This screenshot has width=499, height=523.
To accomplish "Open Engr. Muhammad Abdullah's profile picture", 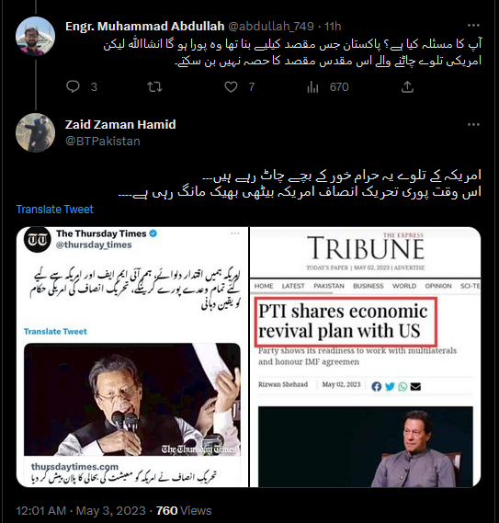I will tap(35, 36).
